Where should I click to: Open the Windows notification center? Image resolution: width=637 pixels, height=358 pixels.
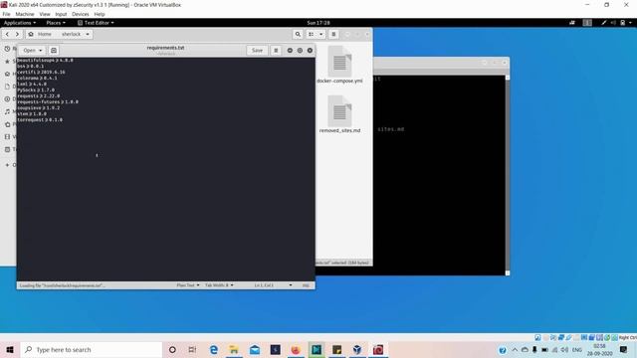pos(624,349)
